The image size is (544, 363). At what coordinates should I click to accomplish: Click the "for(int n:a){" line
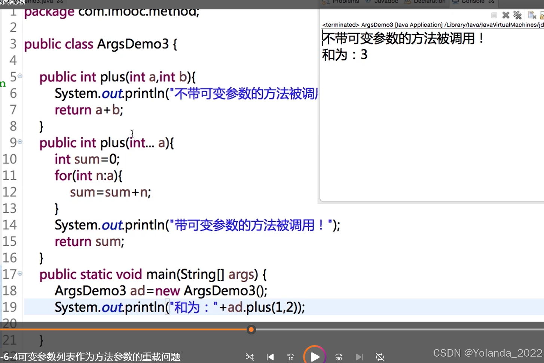[x=89, y=176]
